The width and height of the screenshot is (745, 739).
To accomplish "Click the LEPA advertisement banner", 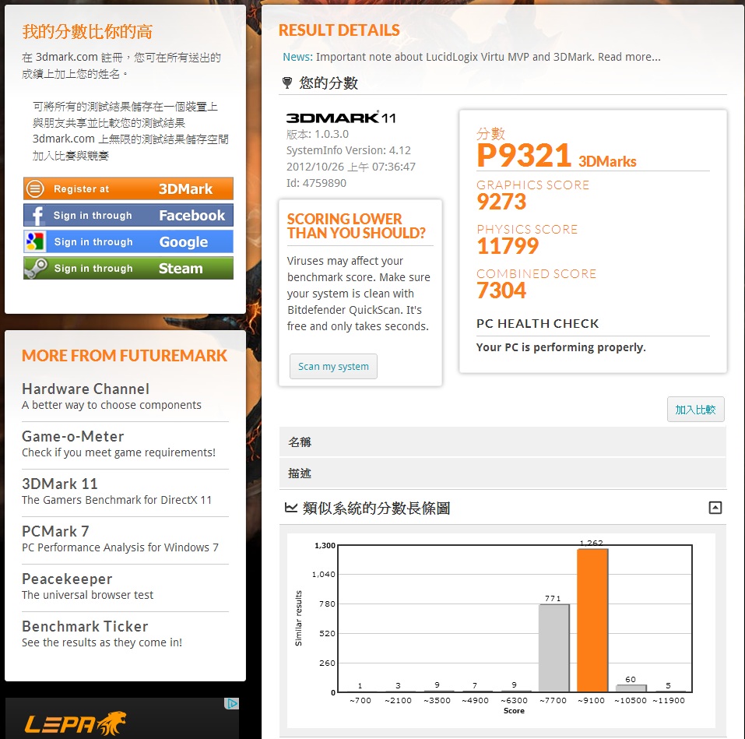I will 122,719.
